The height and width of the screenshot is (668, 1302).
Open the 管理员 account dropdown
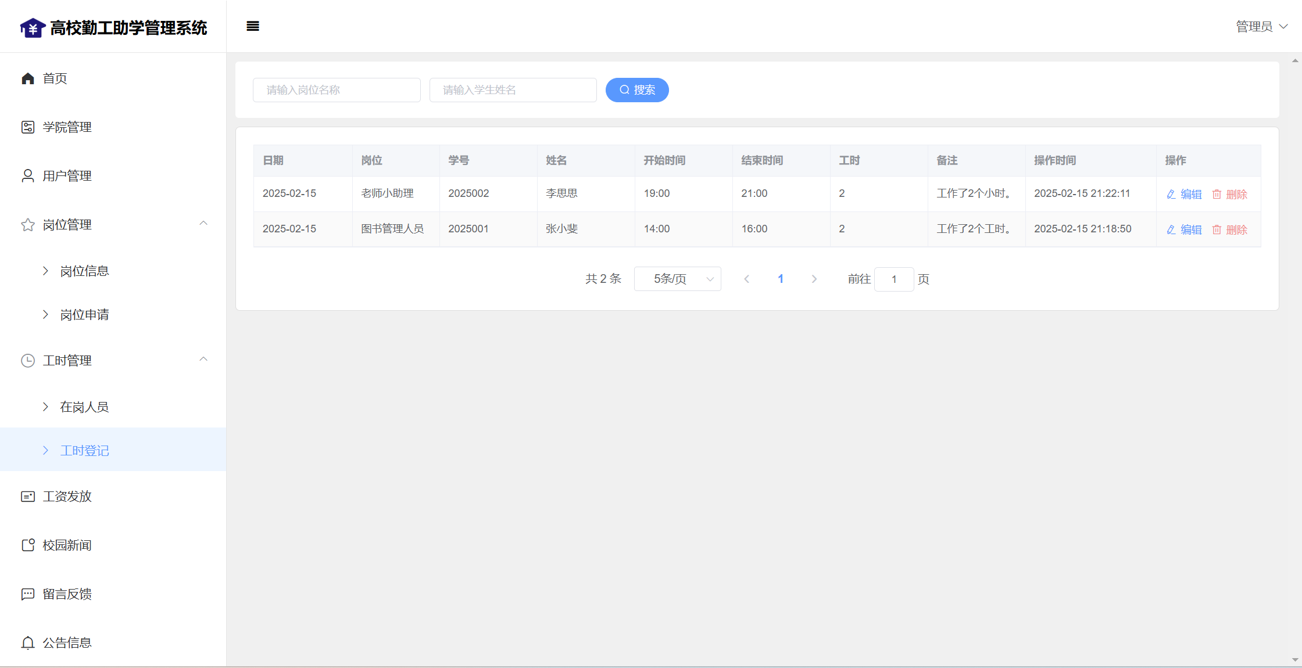tap(1261, 27)
